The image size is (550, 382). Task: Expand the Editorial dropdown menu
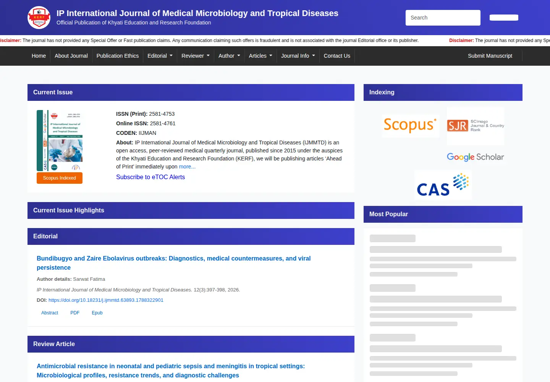tap(160, 56)
